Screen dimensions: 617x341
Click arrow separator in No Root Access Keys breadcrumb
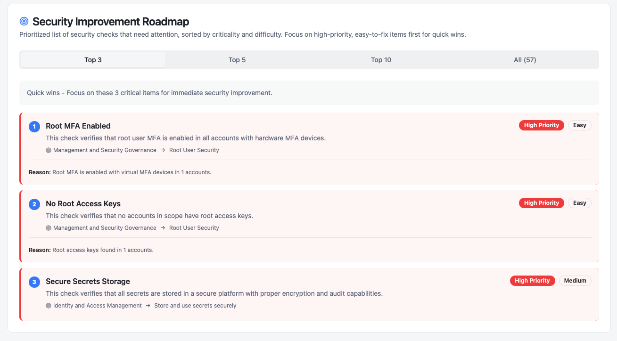(163, 228)
